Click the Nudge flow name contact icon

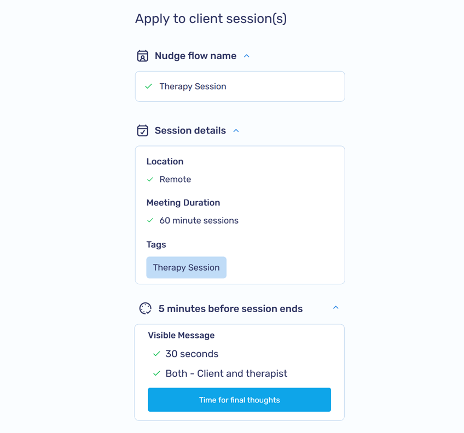(x=142, y=55)
